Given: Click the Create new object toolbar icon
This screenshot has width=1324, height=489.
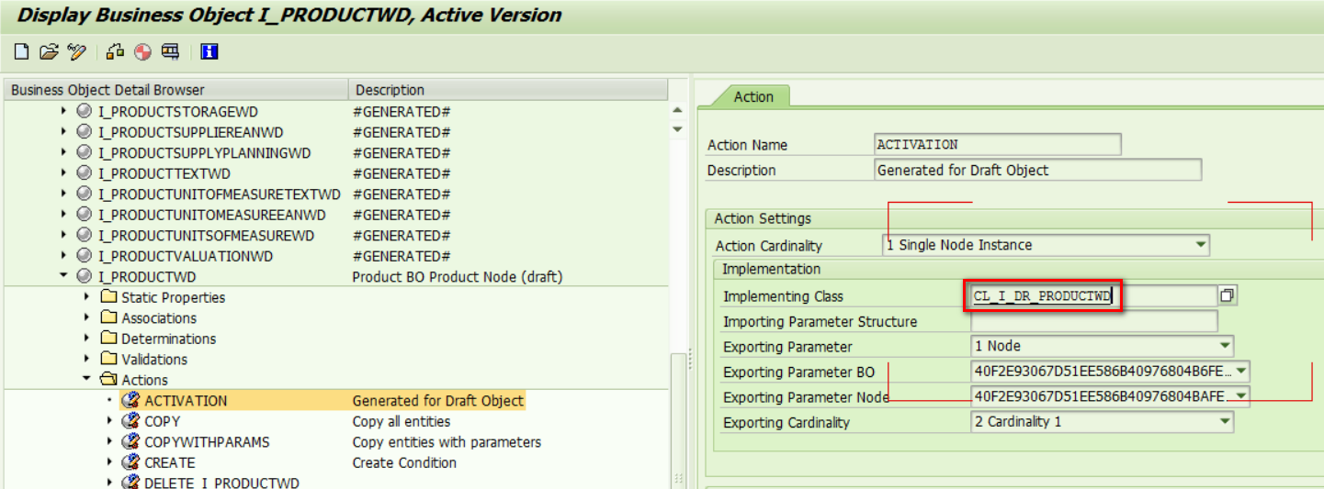Looking at the screenshot, I should 21,52.
